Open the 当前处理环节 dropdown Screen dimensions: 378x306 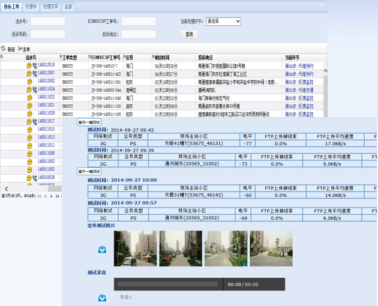223,21
